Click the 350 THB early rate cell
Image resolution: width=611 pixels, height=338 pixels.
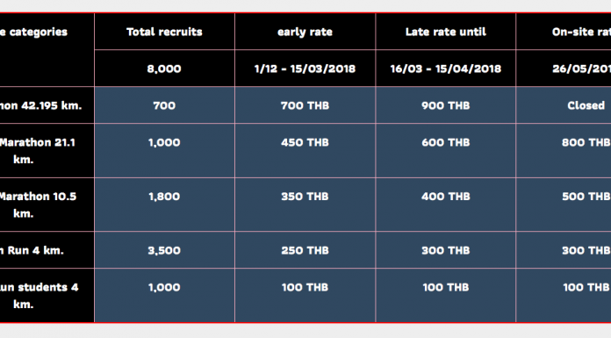click(305, 205)
